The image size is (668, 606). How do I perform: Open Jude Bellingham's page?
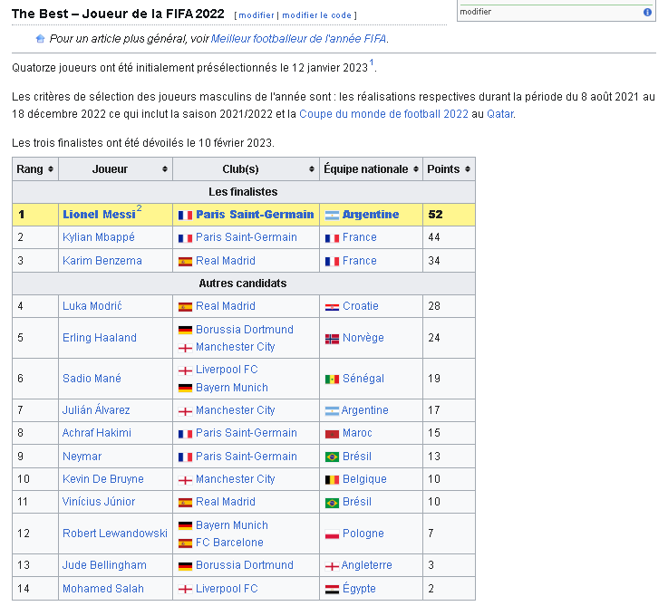(104, 565)
